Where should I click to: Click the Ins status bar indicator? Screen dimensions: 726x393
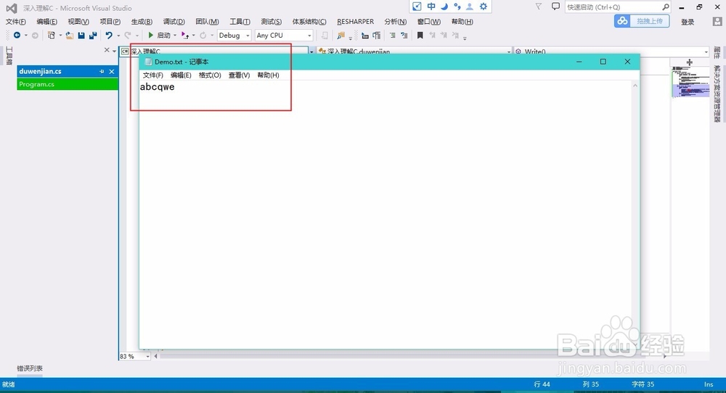(709, 384)
